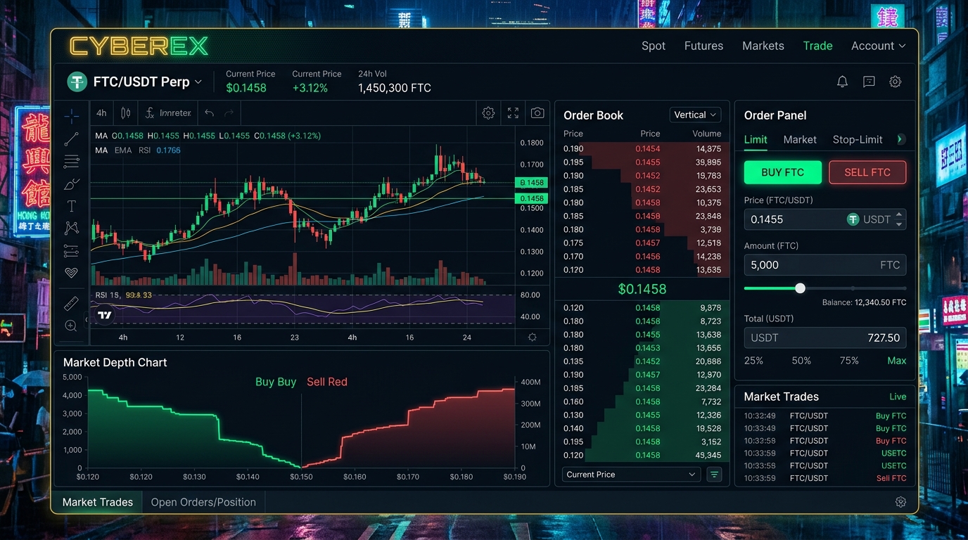This screenshot has height=540, width=968.
Task: Open the Current Price dropdown below order book
Action: 631,475
